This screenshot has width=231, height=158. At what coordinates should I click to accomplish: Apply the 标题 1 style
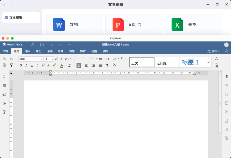click(192, 62)
